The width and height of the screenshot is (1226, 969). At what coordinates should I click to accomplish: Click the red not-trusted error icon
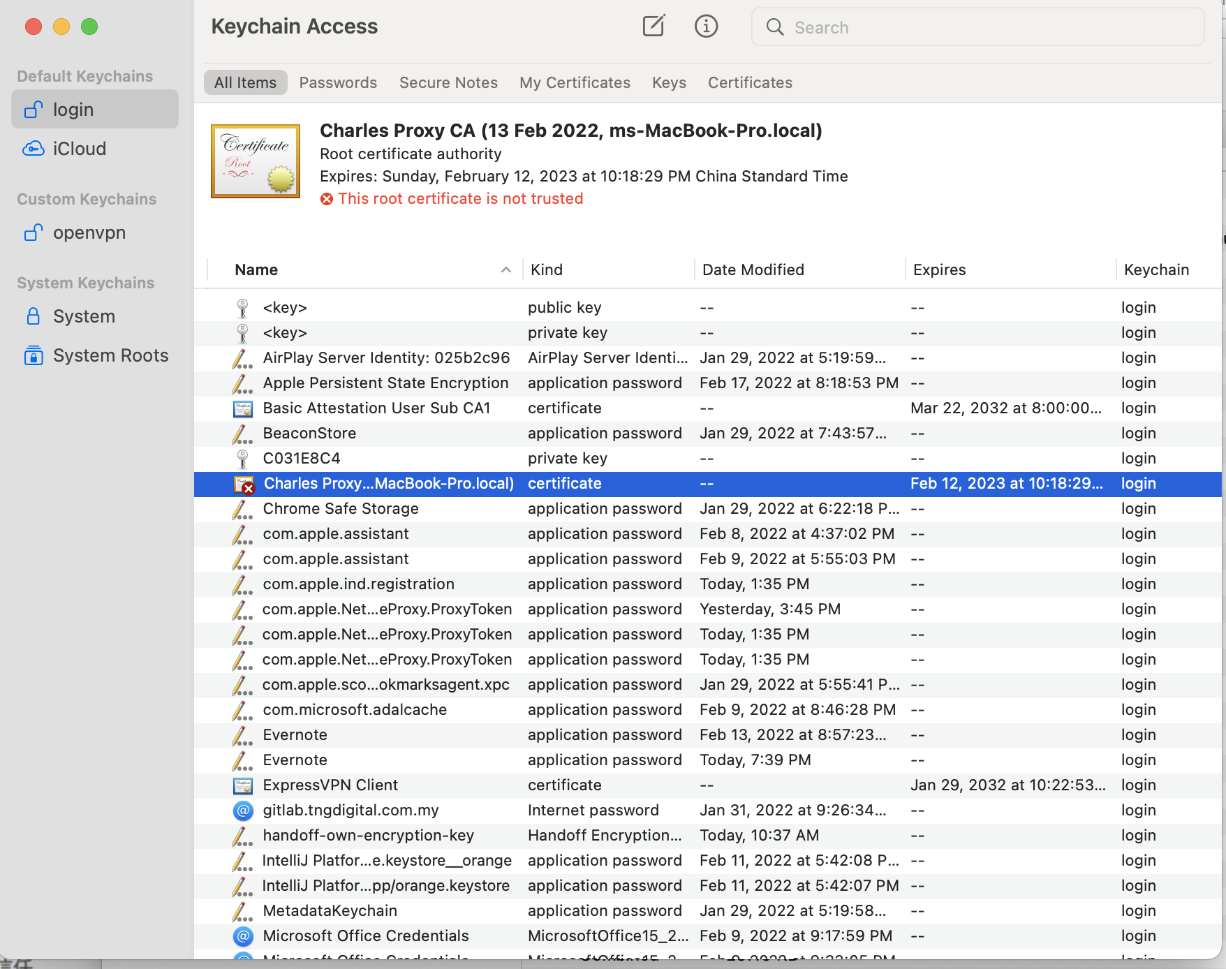click(327, 199)
